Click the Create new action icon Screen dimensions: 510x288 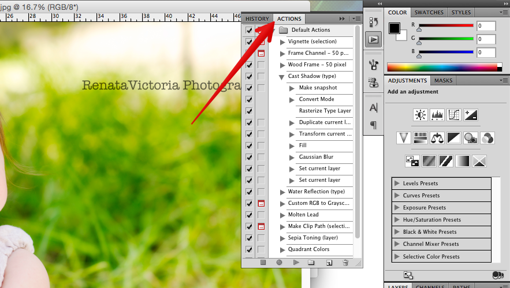point(329,263)
